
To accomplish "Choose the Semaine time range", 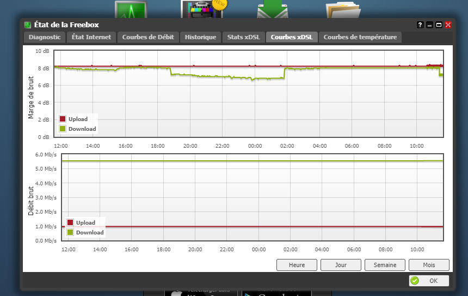I will click(x=385, y=265).
